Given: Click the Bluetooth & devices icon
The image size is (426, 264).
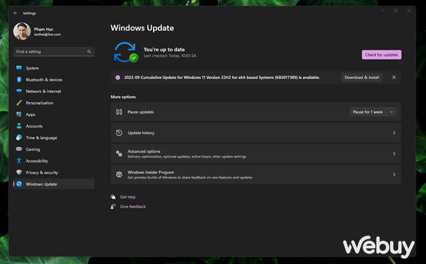Looking at the screenshot, I should pos(19,80).
